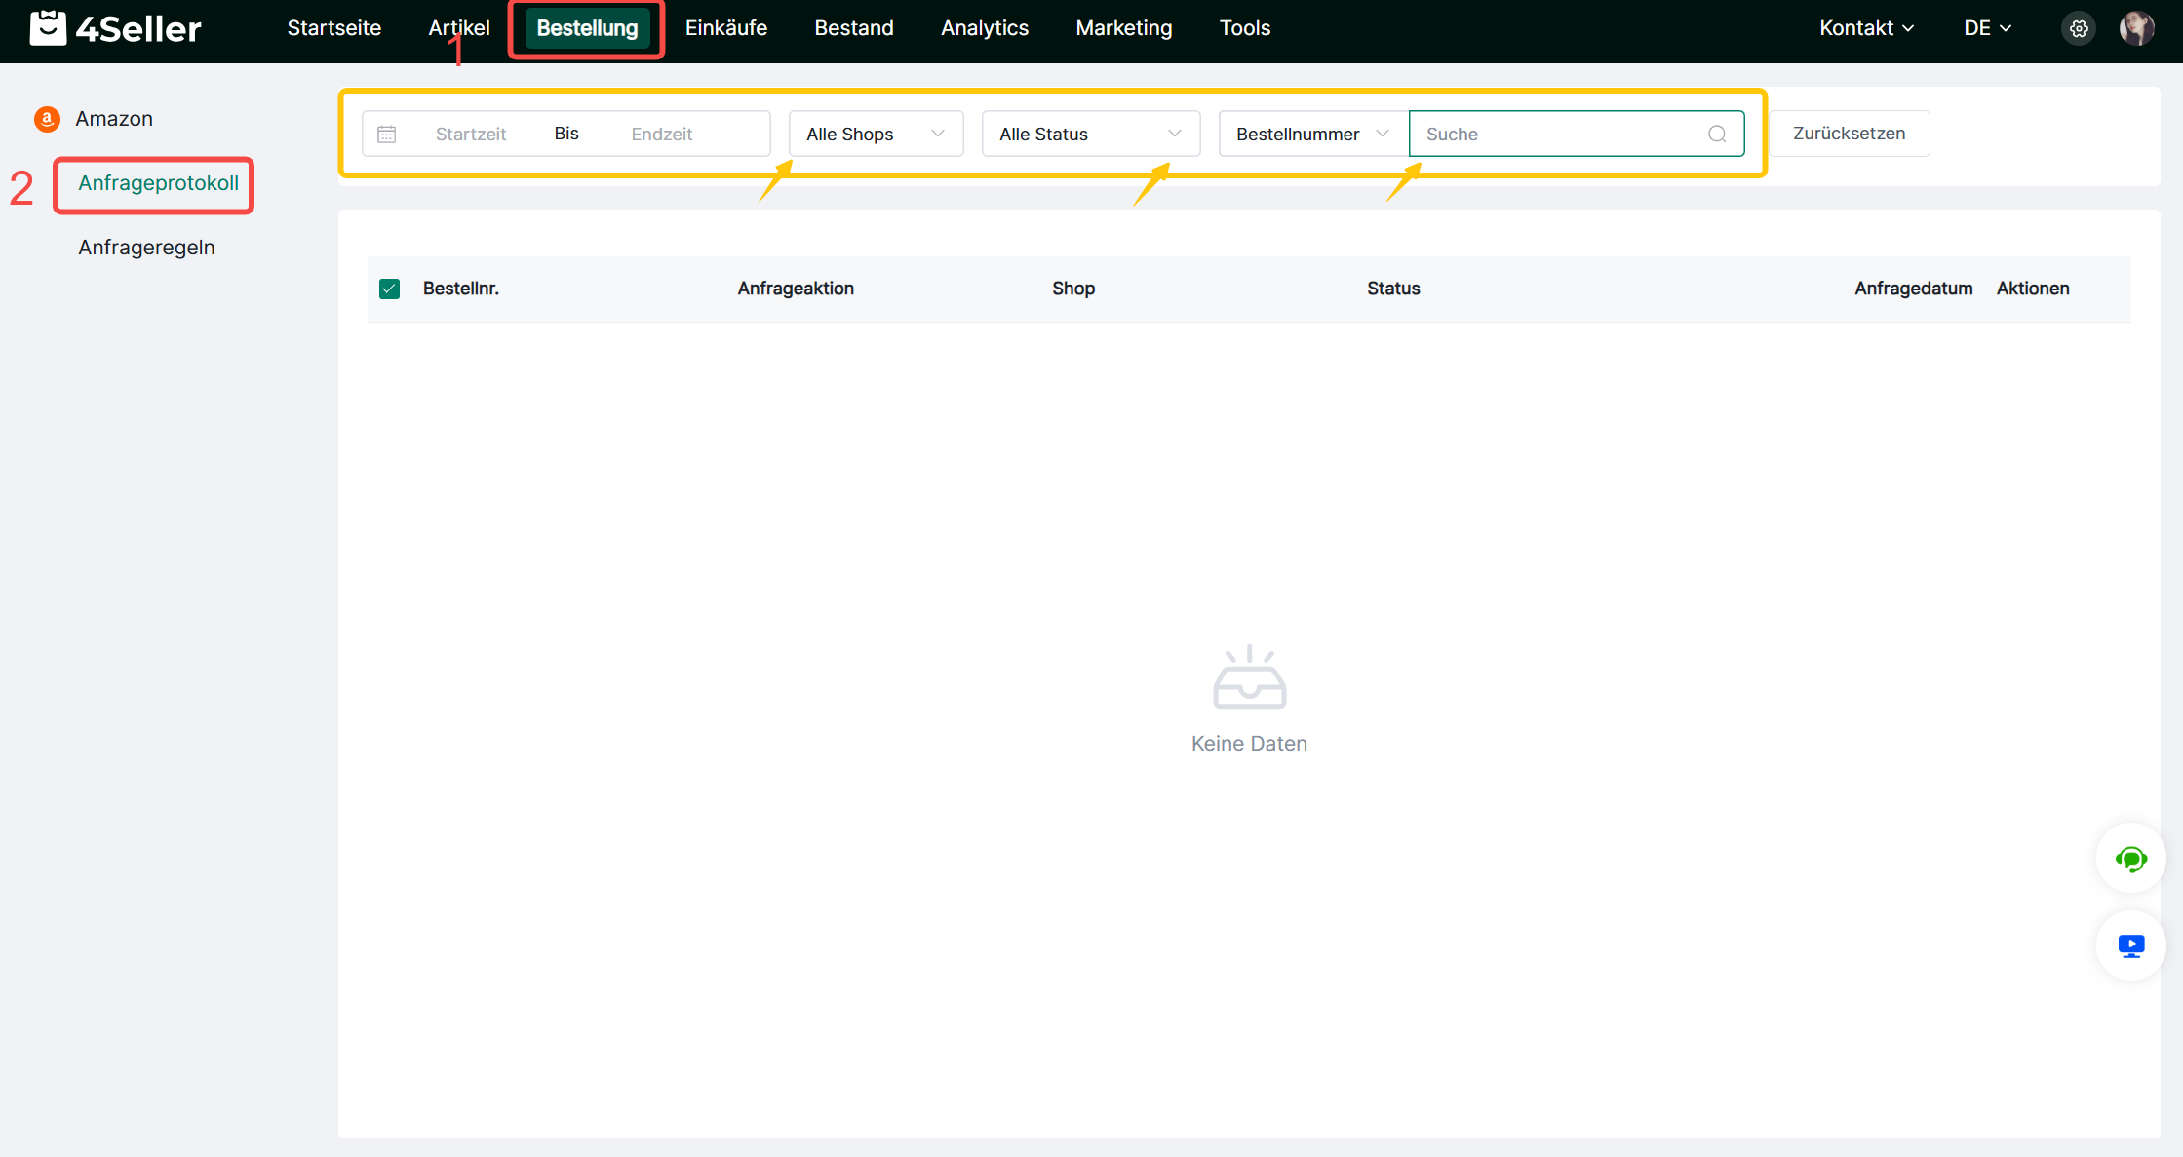Open the Bestellnummer search type dropdown
Viewport: 2183px width, 1157px height.
click(x=1311, y=135)
